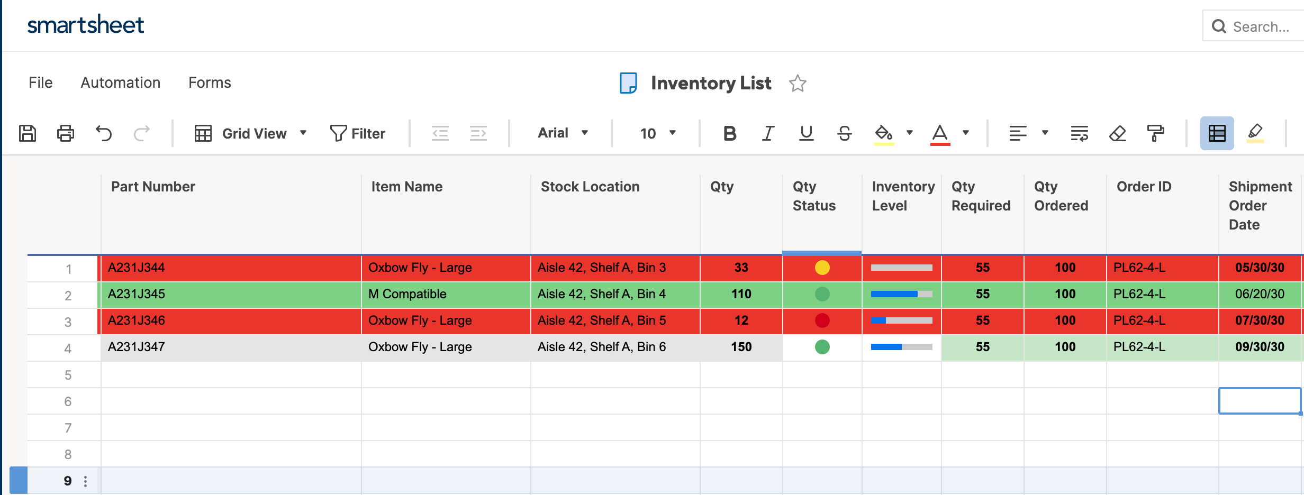Click Qty cell showing 150

pyautogui.click(x=741, y=347)
